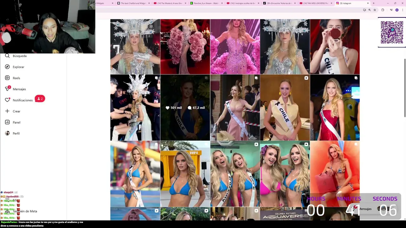The image size is (406, 228).
Task: Open the pink dress Chile sash reel
Action: [x=235, y=108]
